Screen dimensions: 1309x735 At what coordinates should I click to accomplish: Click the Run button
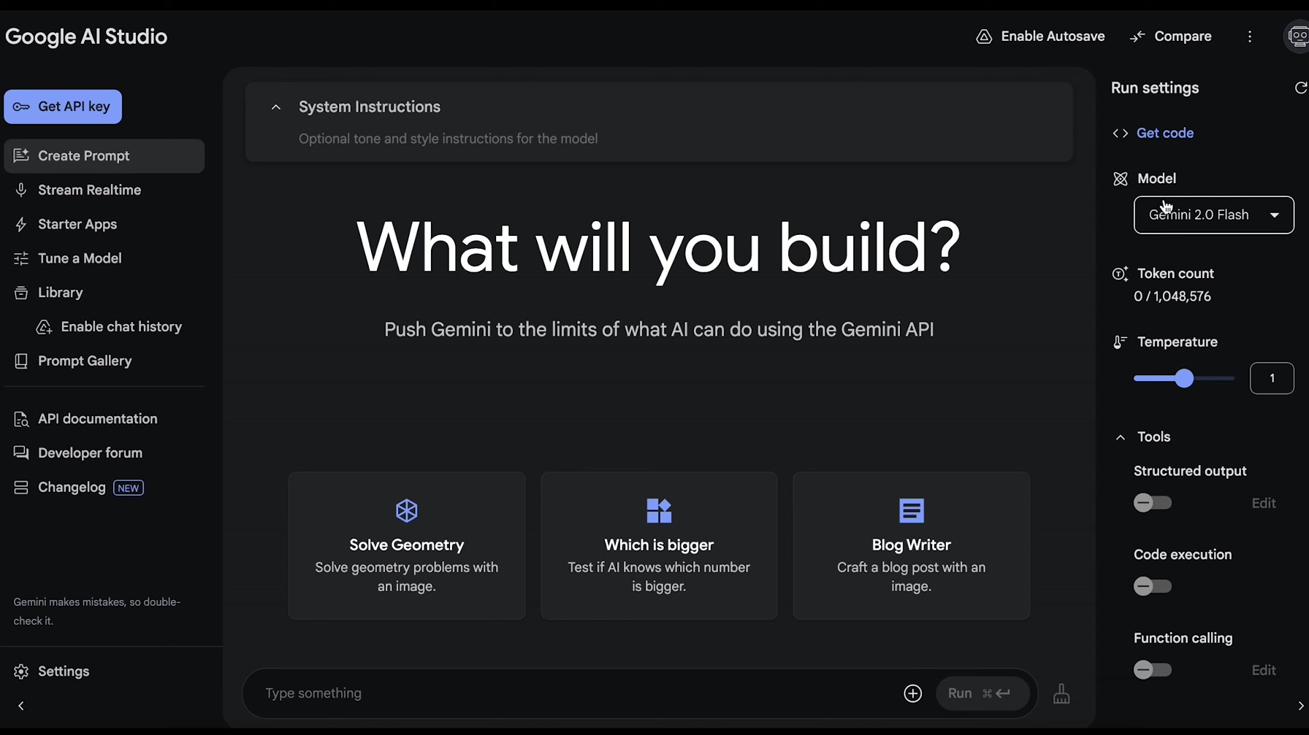982,693
